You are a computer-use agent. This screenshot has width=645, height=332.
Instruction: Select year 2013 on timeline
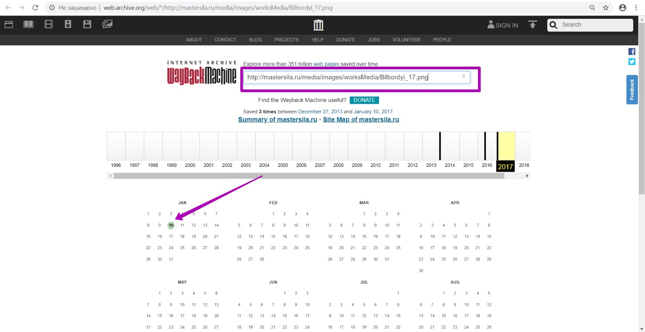pyautogui.click(x=431, y=166)
